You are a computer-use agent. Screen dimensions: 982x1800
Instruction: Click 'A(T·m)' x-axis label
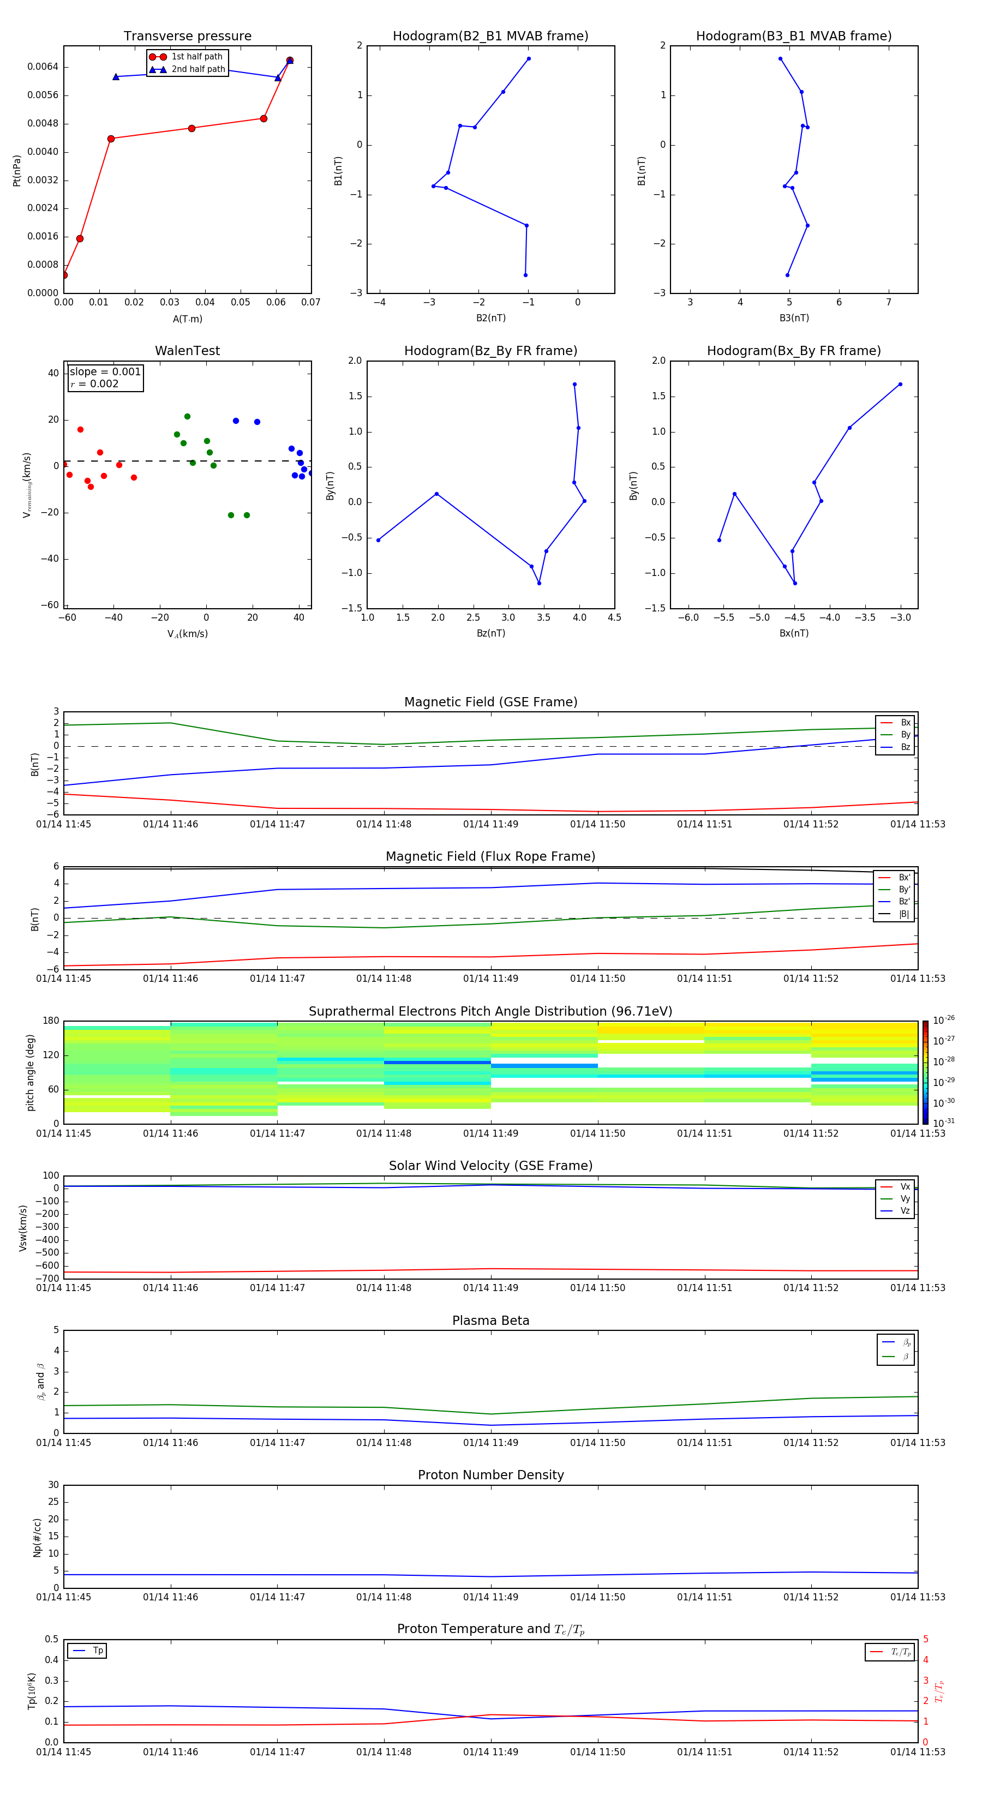(187, 319)
